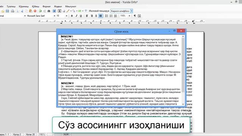This screenshot has width=242, height=136.
Task: Toggle Underline formatting
Action: pos(81,16)
